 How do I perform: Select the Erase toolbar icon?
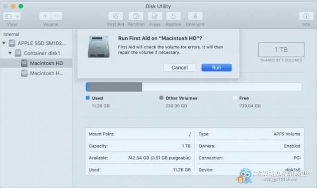click(x=155, y=16)
